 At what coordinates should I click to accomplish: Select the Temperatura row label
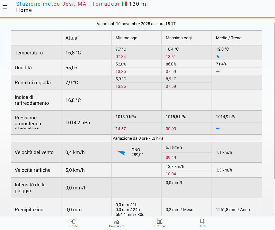click(29, 53)
